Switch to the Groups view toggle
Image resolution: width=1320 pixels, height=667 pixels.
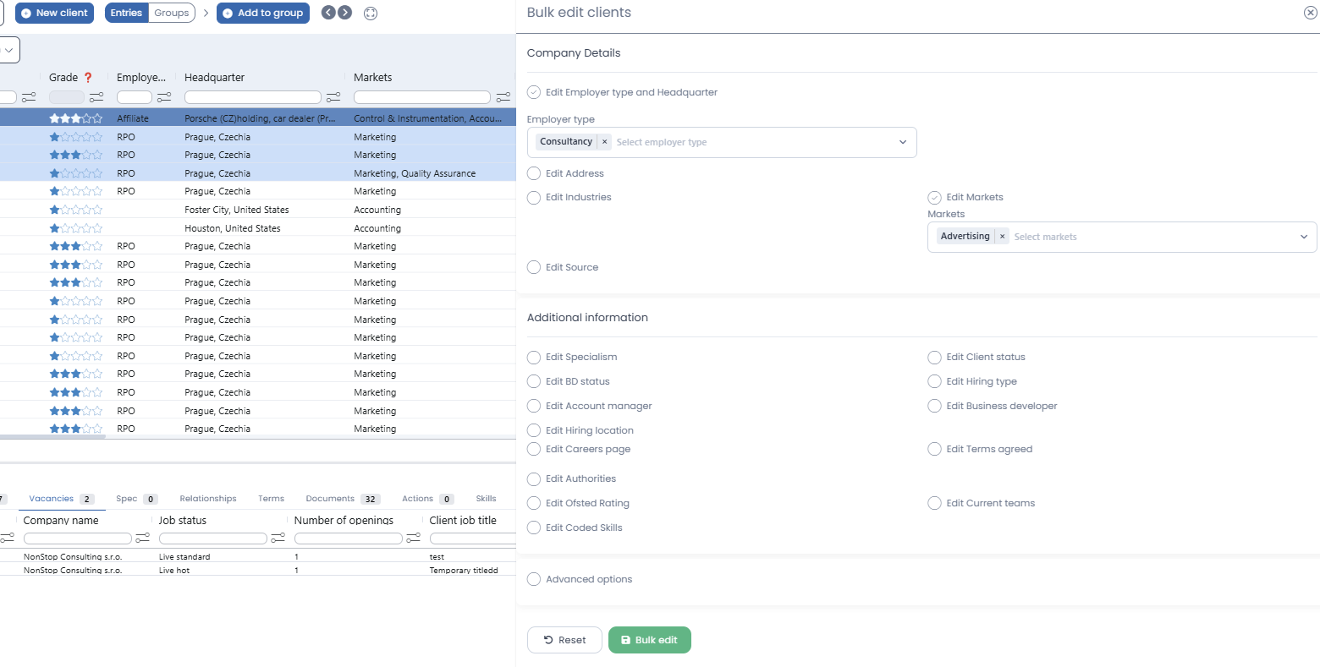tap(171, 13)
